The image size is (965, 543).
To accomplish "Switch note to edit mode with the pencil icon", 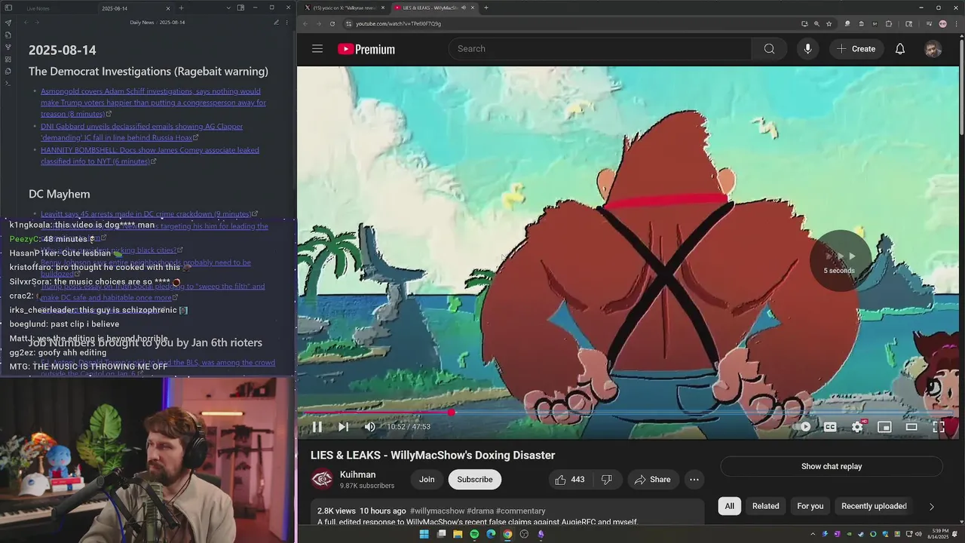I will coord(276,23).
